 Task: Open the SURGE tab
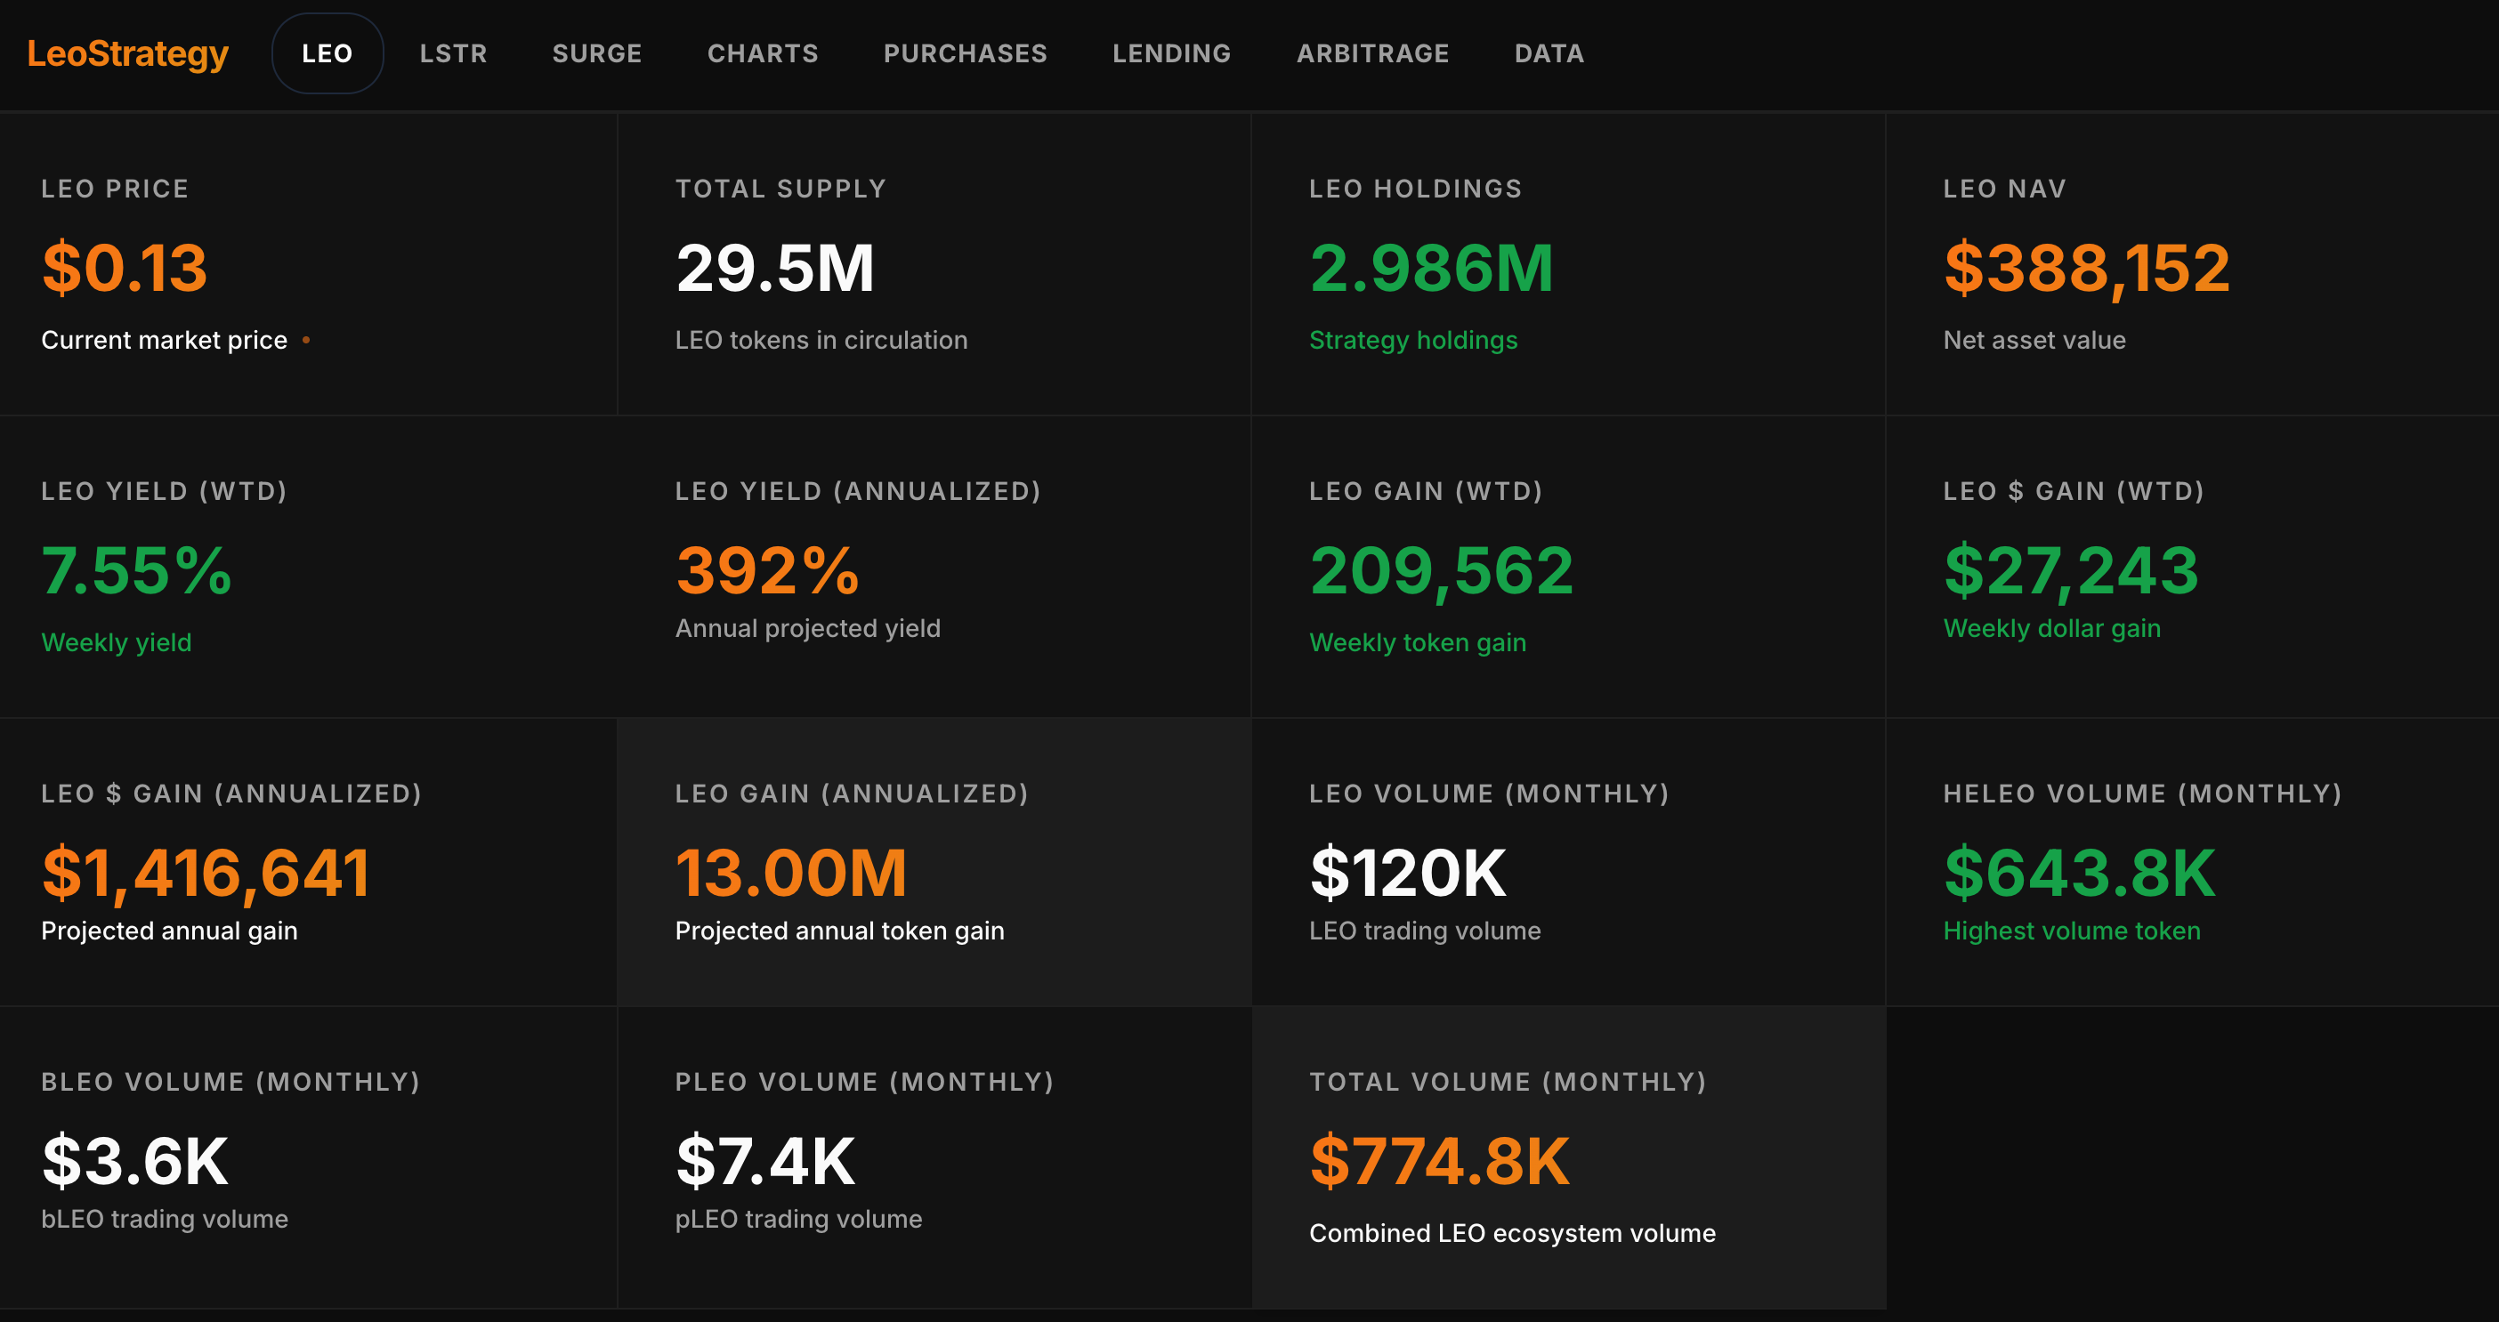point(596,53)
